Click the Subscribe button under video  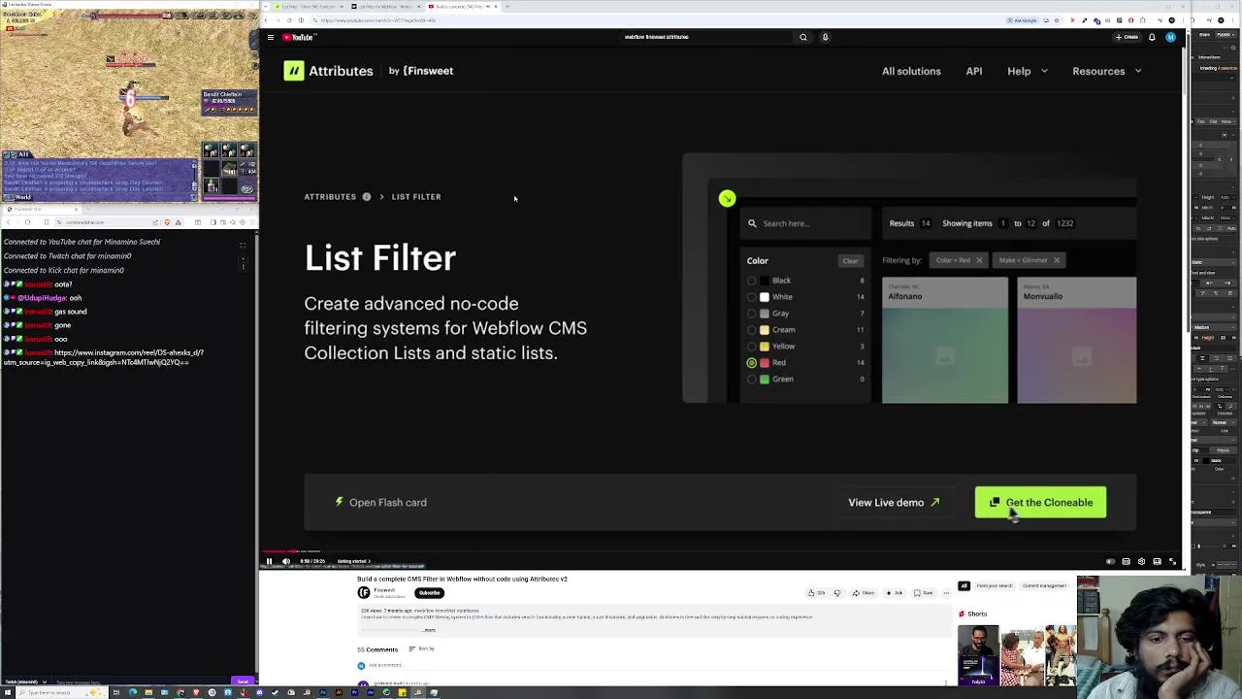coord(429,592)
